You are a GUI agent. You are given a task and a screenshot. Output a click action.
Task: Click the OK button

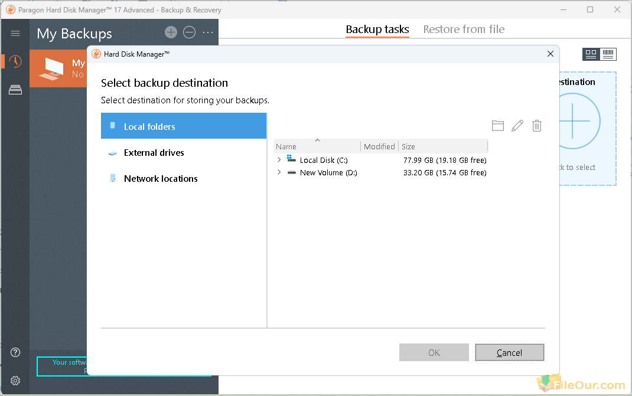point(434,352)
